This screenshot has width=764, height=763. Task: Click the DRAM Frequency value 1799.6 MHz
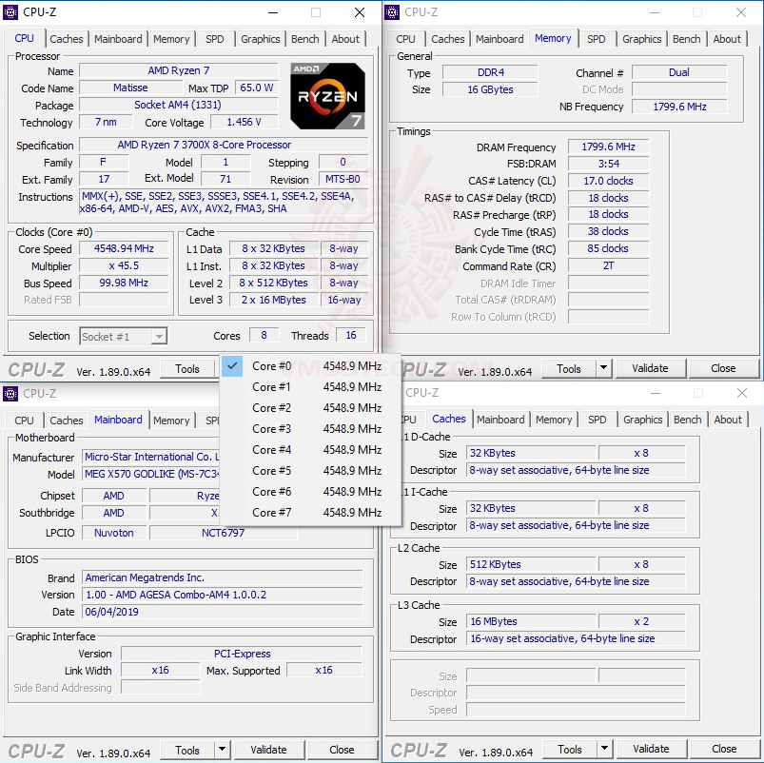[609, 147]
